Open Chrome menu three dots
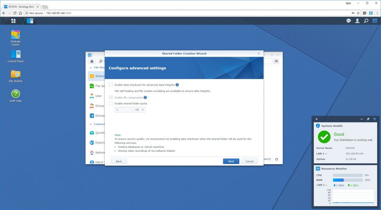 click(x=377, y=13)
